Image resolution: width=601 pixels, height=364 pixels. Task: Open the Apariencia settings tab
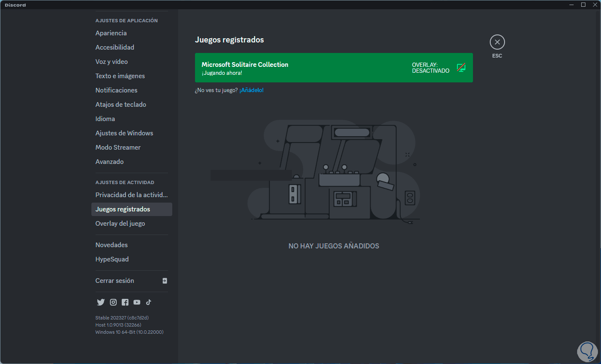point(131,33)
